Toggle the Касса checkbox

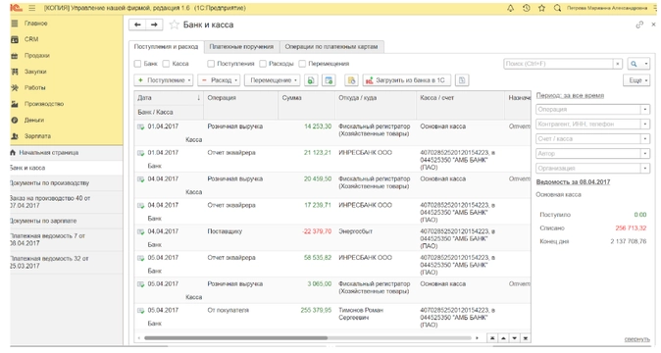166,64
